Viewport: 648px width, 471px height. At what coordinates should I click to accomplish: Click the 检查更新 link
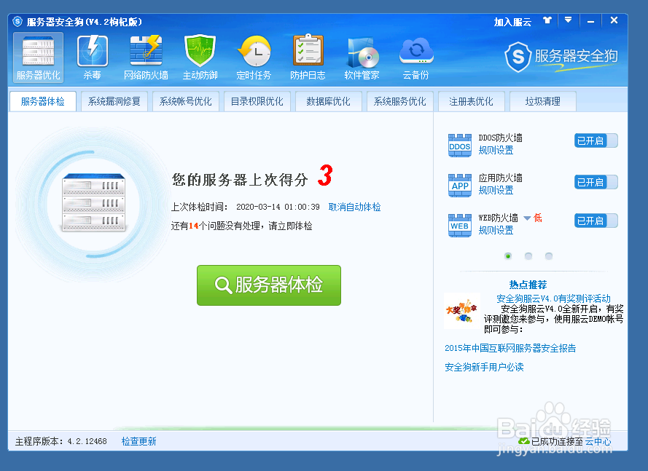coord(138,441)
